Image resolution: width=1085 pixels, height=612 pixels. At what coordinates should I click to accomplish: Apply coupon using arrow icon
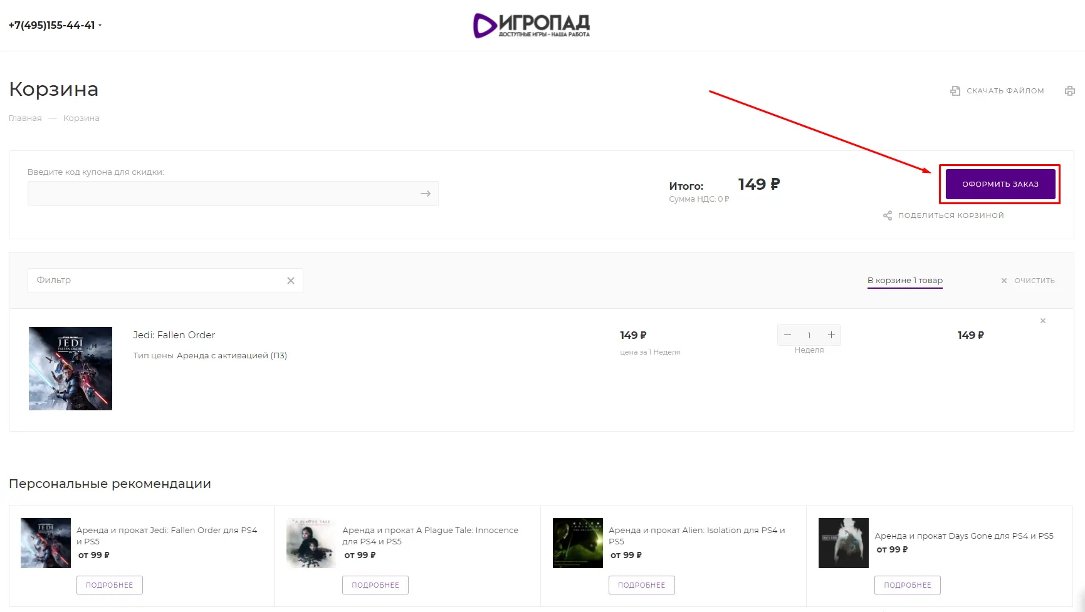pyautogui.click(x=426, y=194)
